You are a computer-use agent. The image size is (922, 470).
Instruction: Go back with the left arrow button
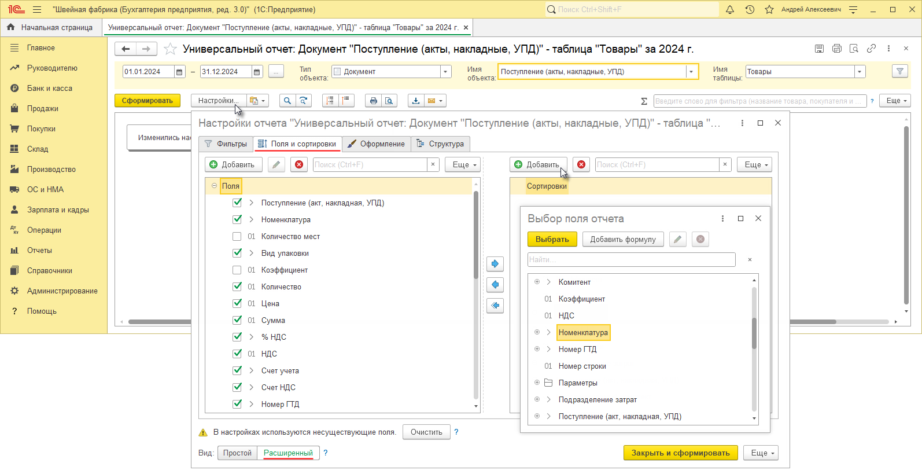pos(126,49)
